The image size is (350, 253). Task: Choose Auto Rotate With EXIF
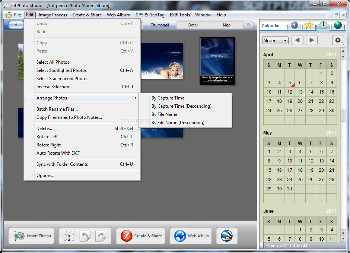[x=82, y=153]
